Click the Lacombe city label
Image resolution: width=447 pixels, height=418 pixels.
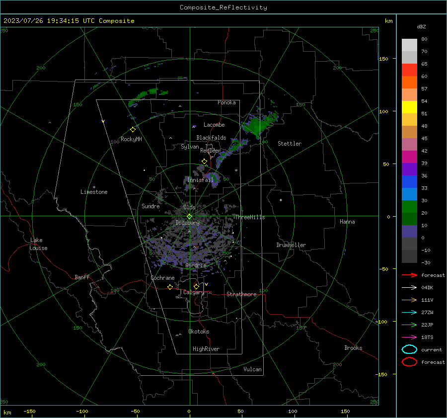(x=214, y=125)
